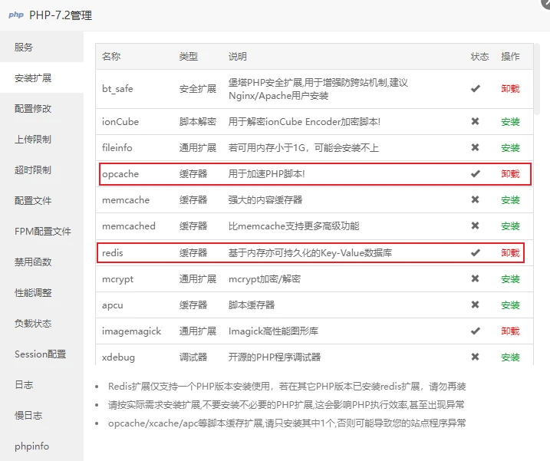Uninstall the imagemagick extension
Image resolution: width=550 pixels, height=461 pixels.
pos(510,331)
